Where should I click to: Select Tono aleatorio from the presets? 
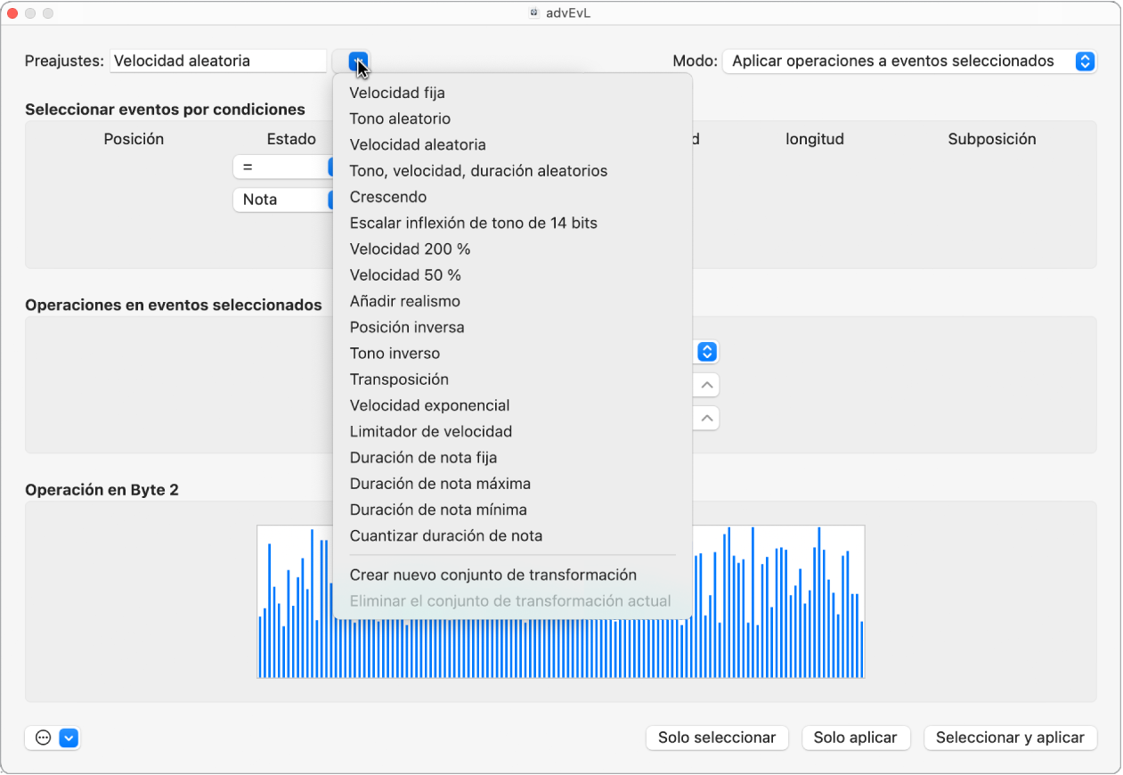(400, 118)
